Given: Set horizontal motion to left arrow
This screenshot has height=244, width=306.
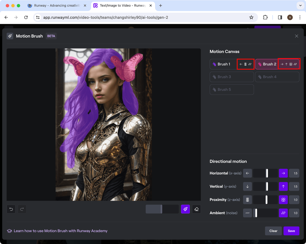Looking at the screenshot, I should [x=248, y=173].
